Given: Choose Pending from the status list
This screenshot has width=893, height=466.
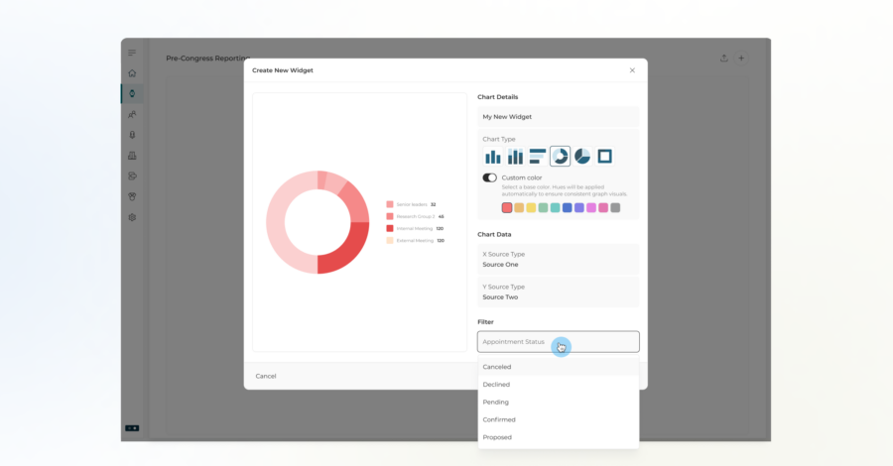Looking at the screenshot, I should 558,403.
